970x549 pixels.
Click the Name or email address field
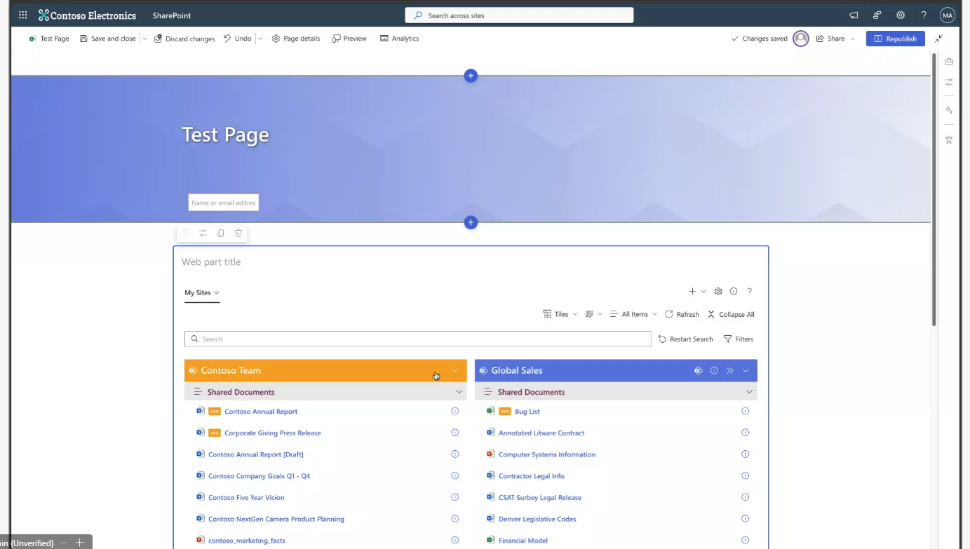(x=224, y=203)
